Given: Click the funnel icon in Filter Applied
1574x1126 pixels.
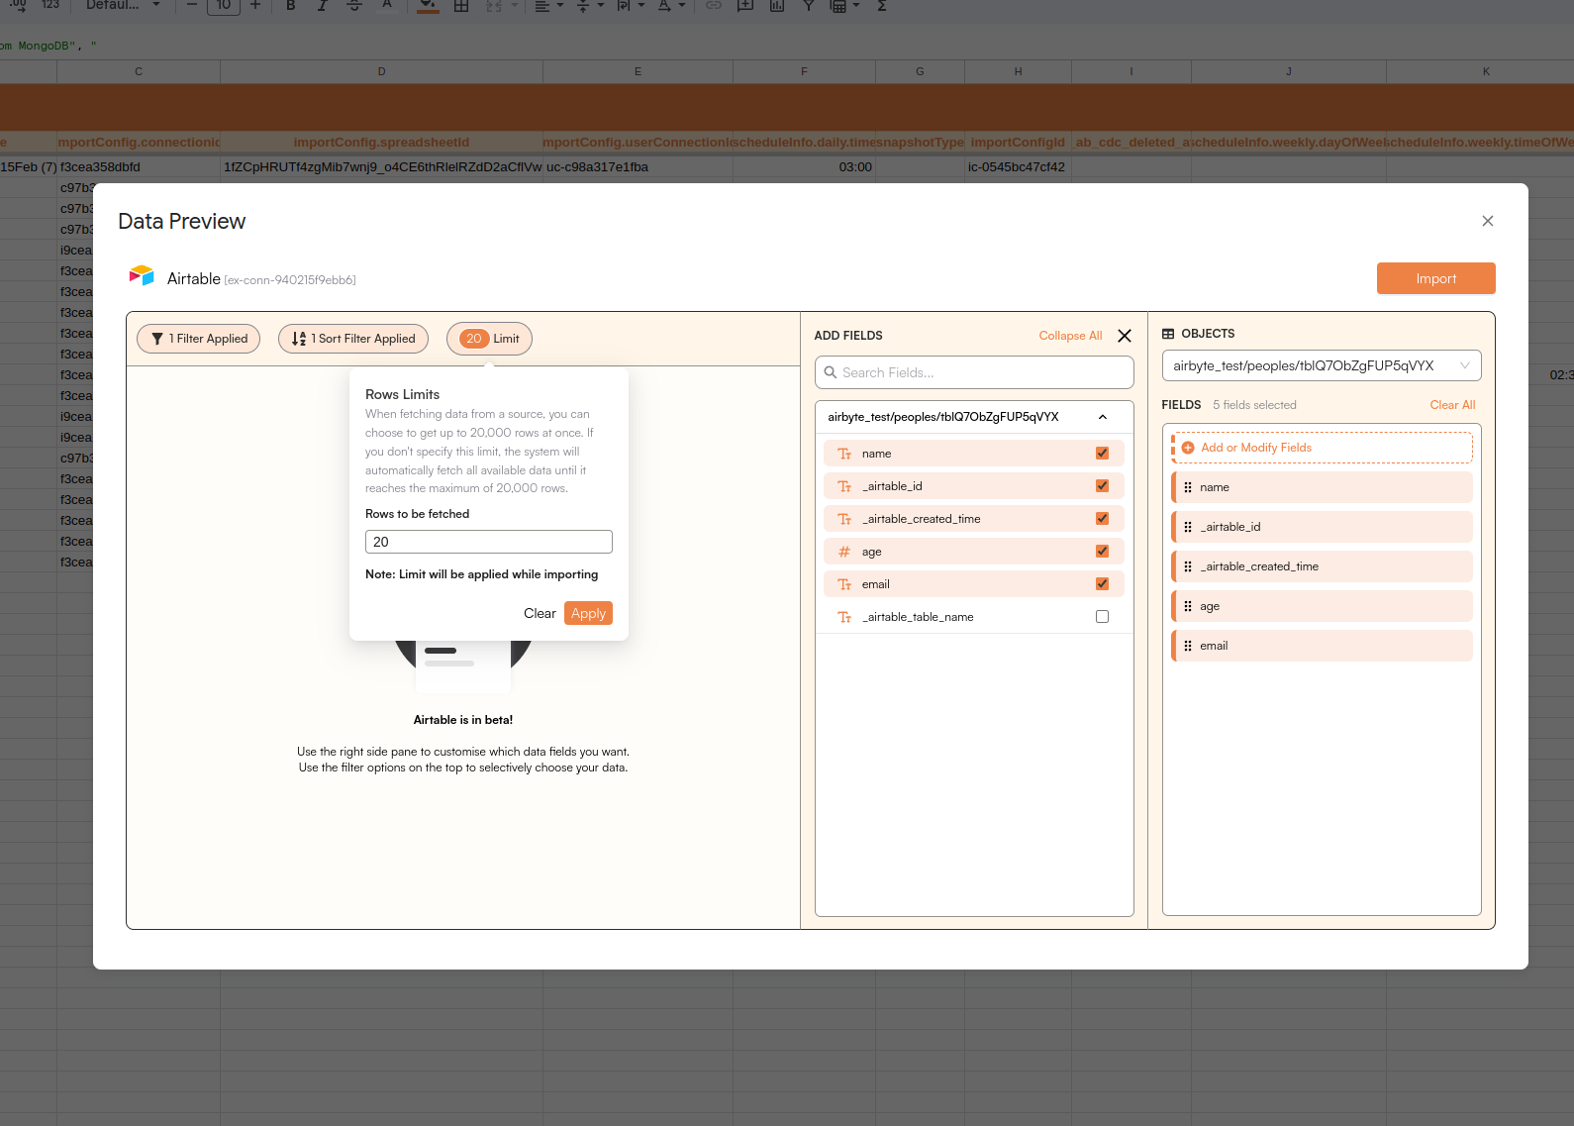Looking at the screenshot, I should [157, 339].
